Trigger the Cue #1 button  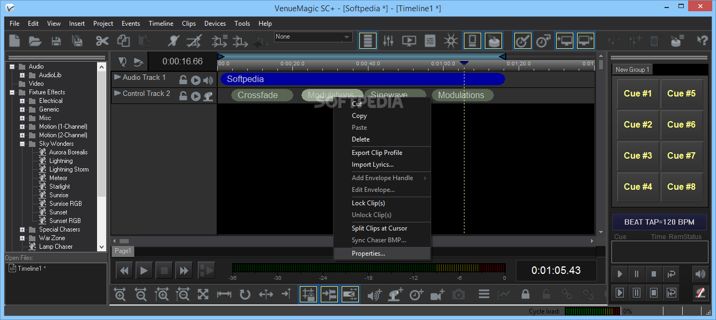[638, 94]
